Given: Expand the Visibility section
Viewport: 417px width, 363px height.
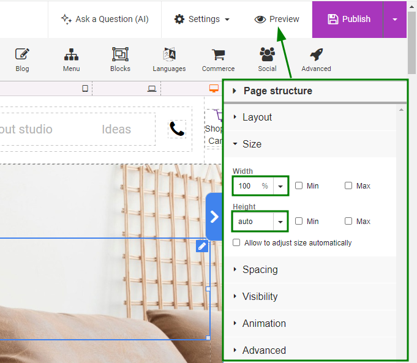Looking at the screenshot, I should 310,296.
